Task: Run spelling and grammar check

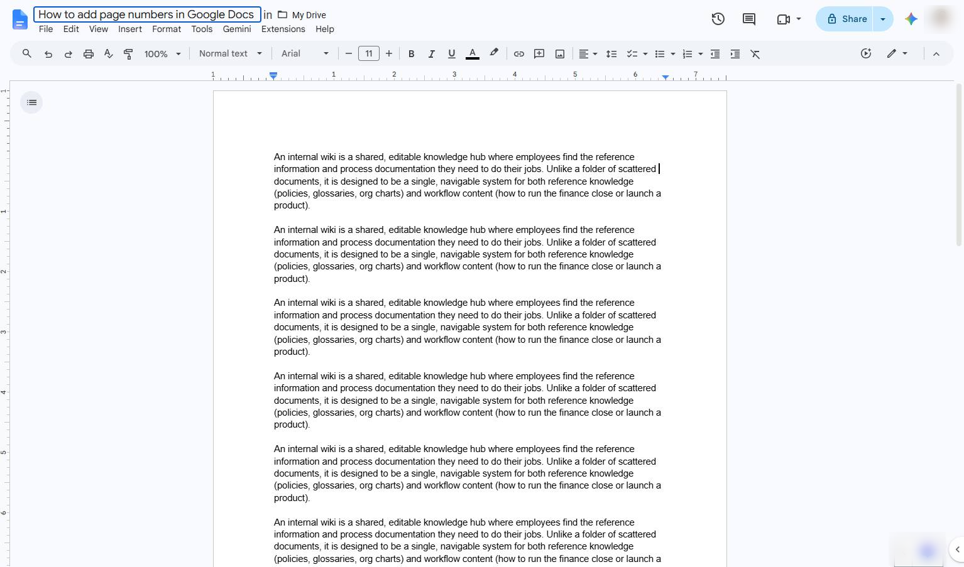Action: (109, 54)
